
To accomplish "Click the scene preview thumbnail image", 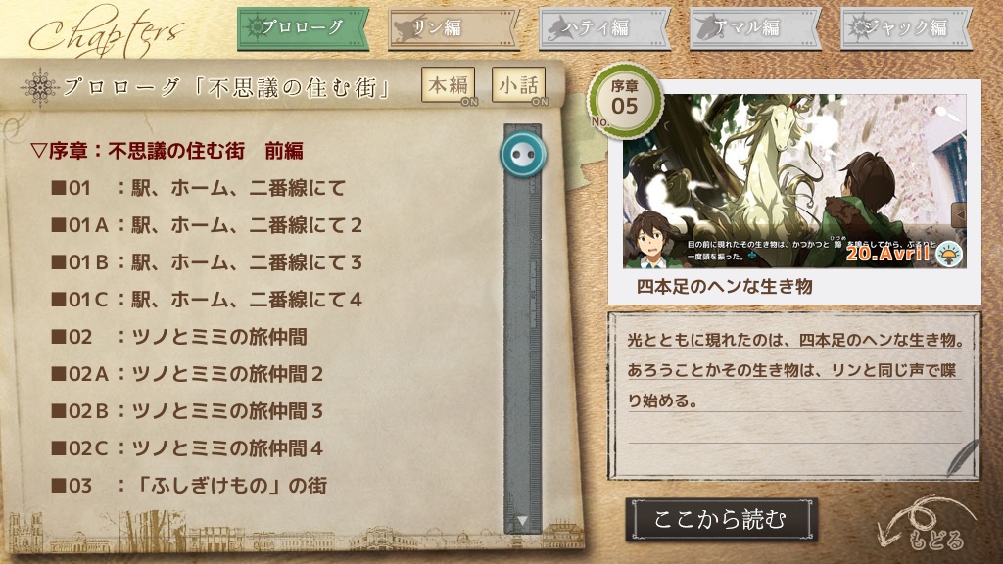I will point(794,181).
